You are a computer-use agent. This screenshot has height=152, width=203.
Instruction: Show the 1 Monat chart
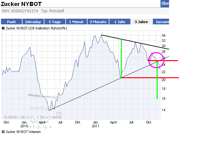pyautogui.click(x=76, y=22)
